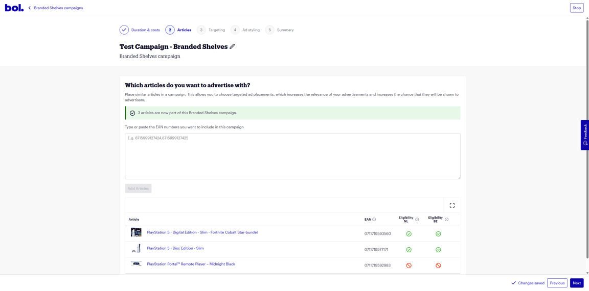The image size is (589, 291).
Task: Click EAN value 0711719592983
Action: pyautogui.click(x=377, y=265)
